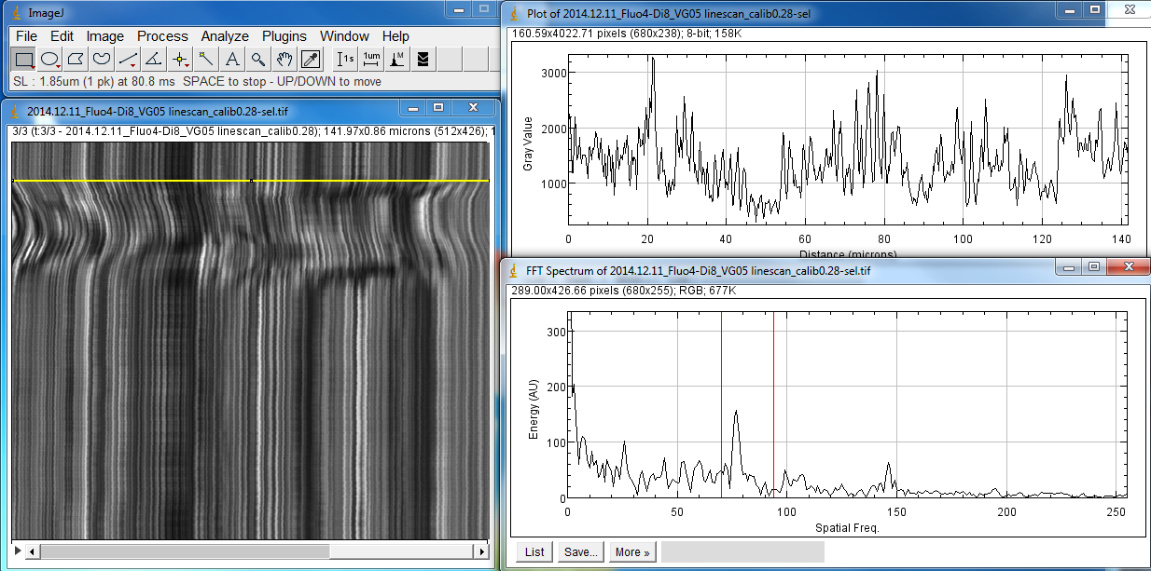The image size is (1151, 571).
Task: Select the Rectangle selection tool
Action: point(26,59)
